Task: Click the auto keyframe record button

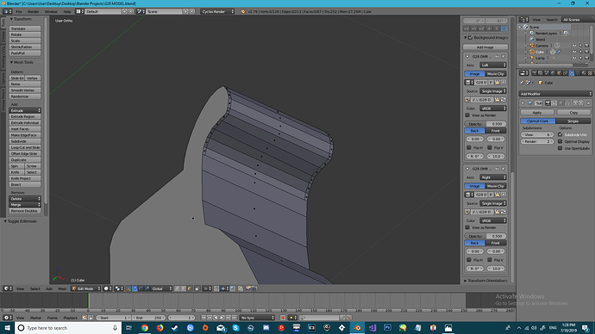Action: pos(283,318)
